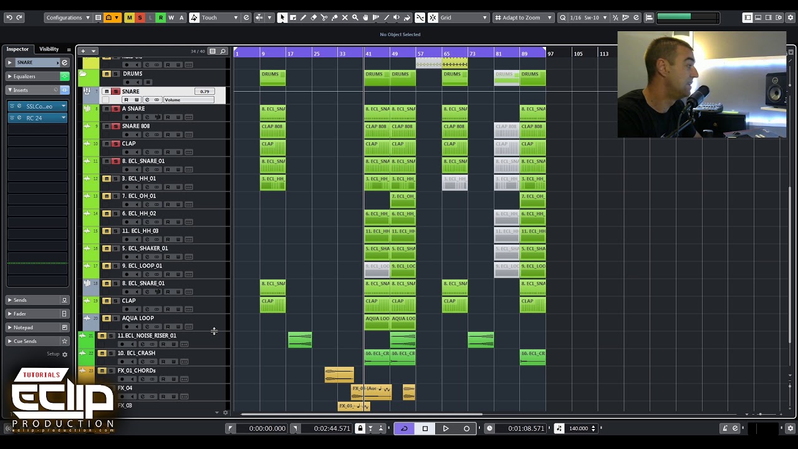The height and width of the screenshot is (449, 798).
Task: Open the SSLCo...eo insert slot
Action: [x=39, y=106]
